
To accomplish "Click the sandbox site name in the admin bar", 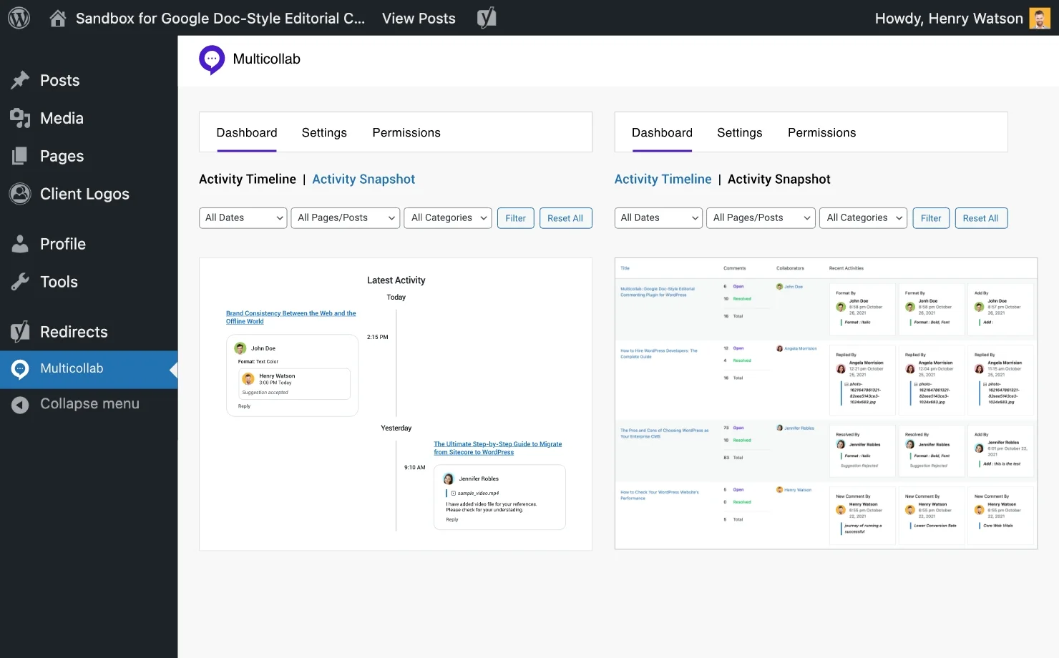I will pos(220,19).
